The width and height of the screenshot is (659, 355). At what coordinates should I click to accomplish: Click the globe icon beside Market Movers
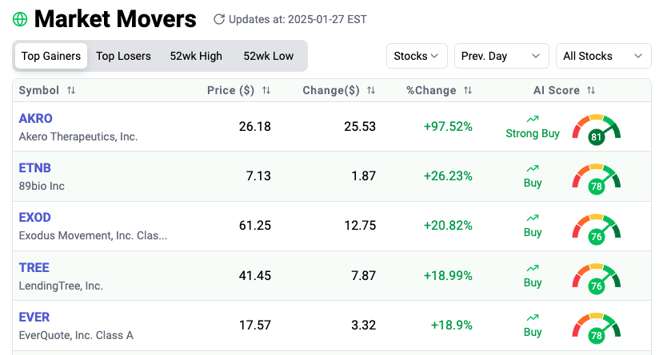[20, 19]
